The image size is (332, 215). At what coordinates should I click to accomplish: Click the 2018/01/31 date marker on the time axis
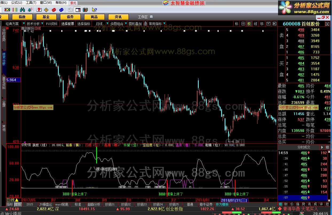tap(234, 200)
